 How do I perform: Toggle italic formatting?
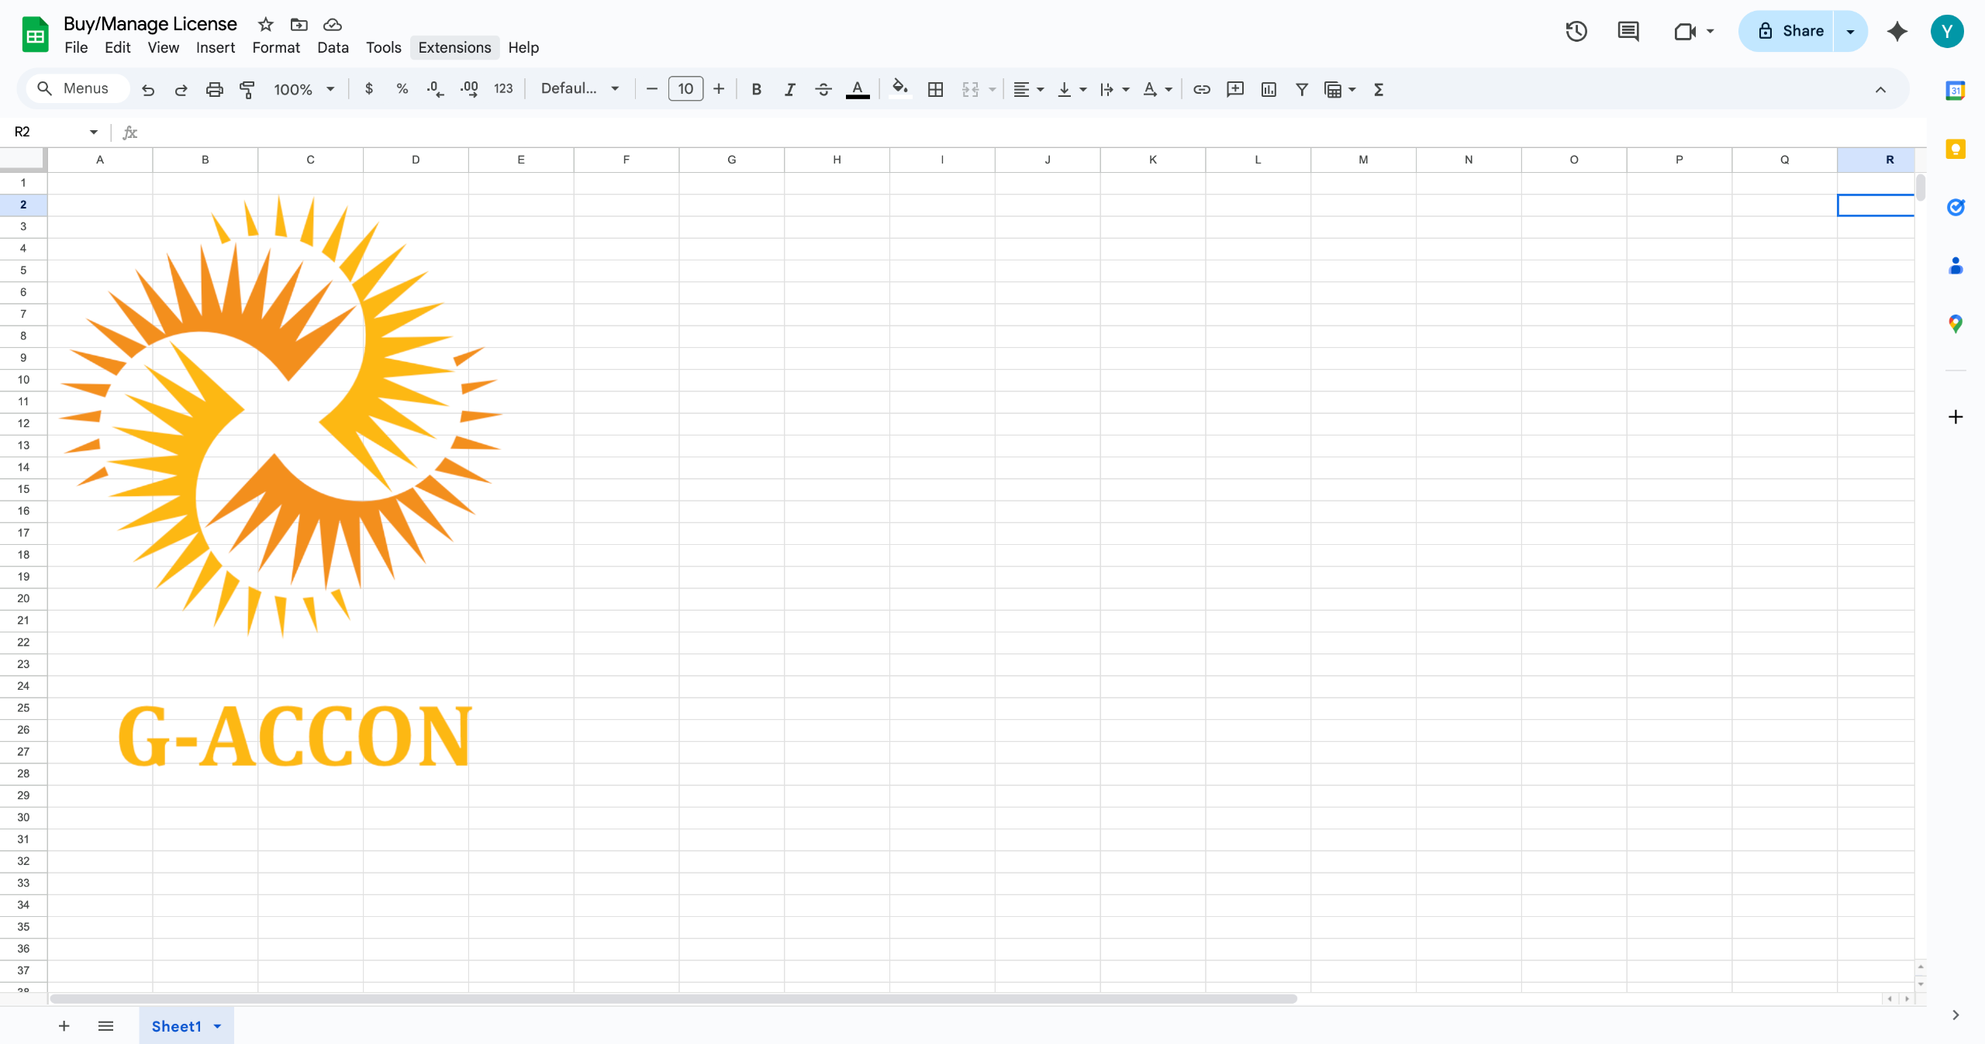coord(789,89)
